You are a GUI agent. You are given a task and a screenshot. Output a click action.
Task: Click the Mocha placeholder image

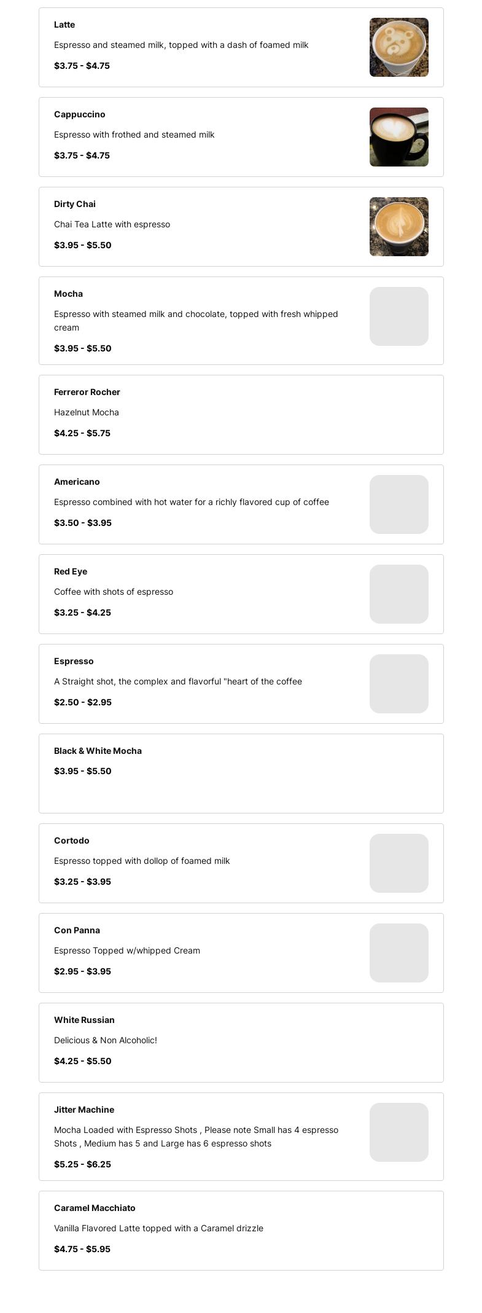(x=398, y=316)
